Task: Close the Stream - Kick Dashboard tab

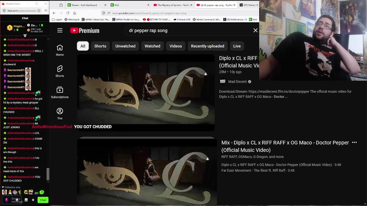Action: [x=106, y=5]
